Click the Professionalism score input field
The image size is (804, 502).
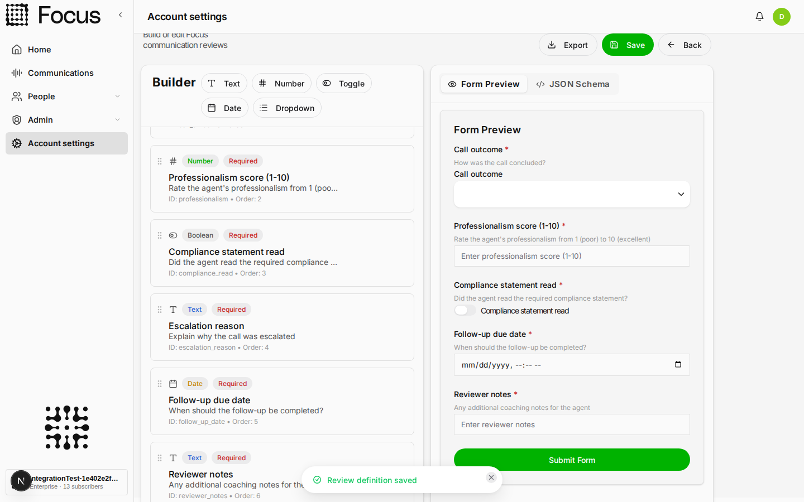click(x=572, y=256)
